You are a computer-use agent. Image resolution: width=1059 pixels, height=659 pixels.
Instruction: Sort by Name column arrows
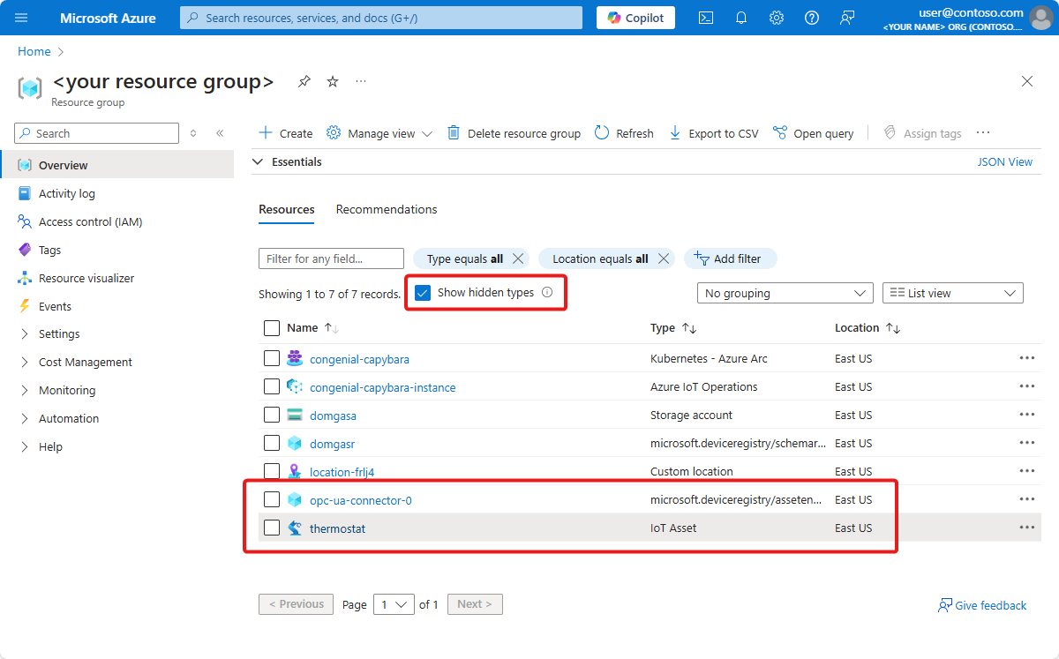(x=332, y=328)
